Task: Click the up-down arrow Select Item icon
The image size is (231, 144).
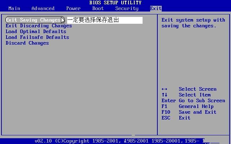Action: coord(165,95)
